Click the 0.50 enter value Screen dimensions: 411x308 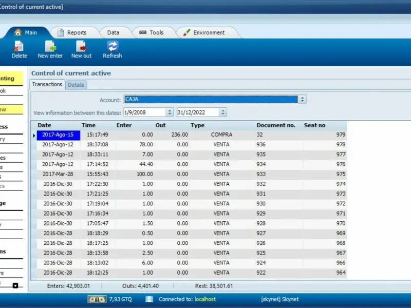147,233
